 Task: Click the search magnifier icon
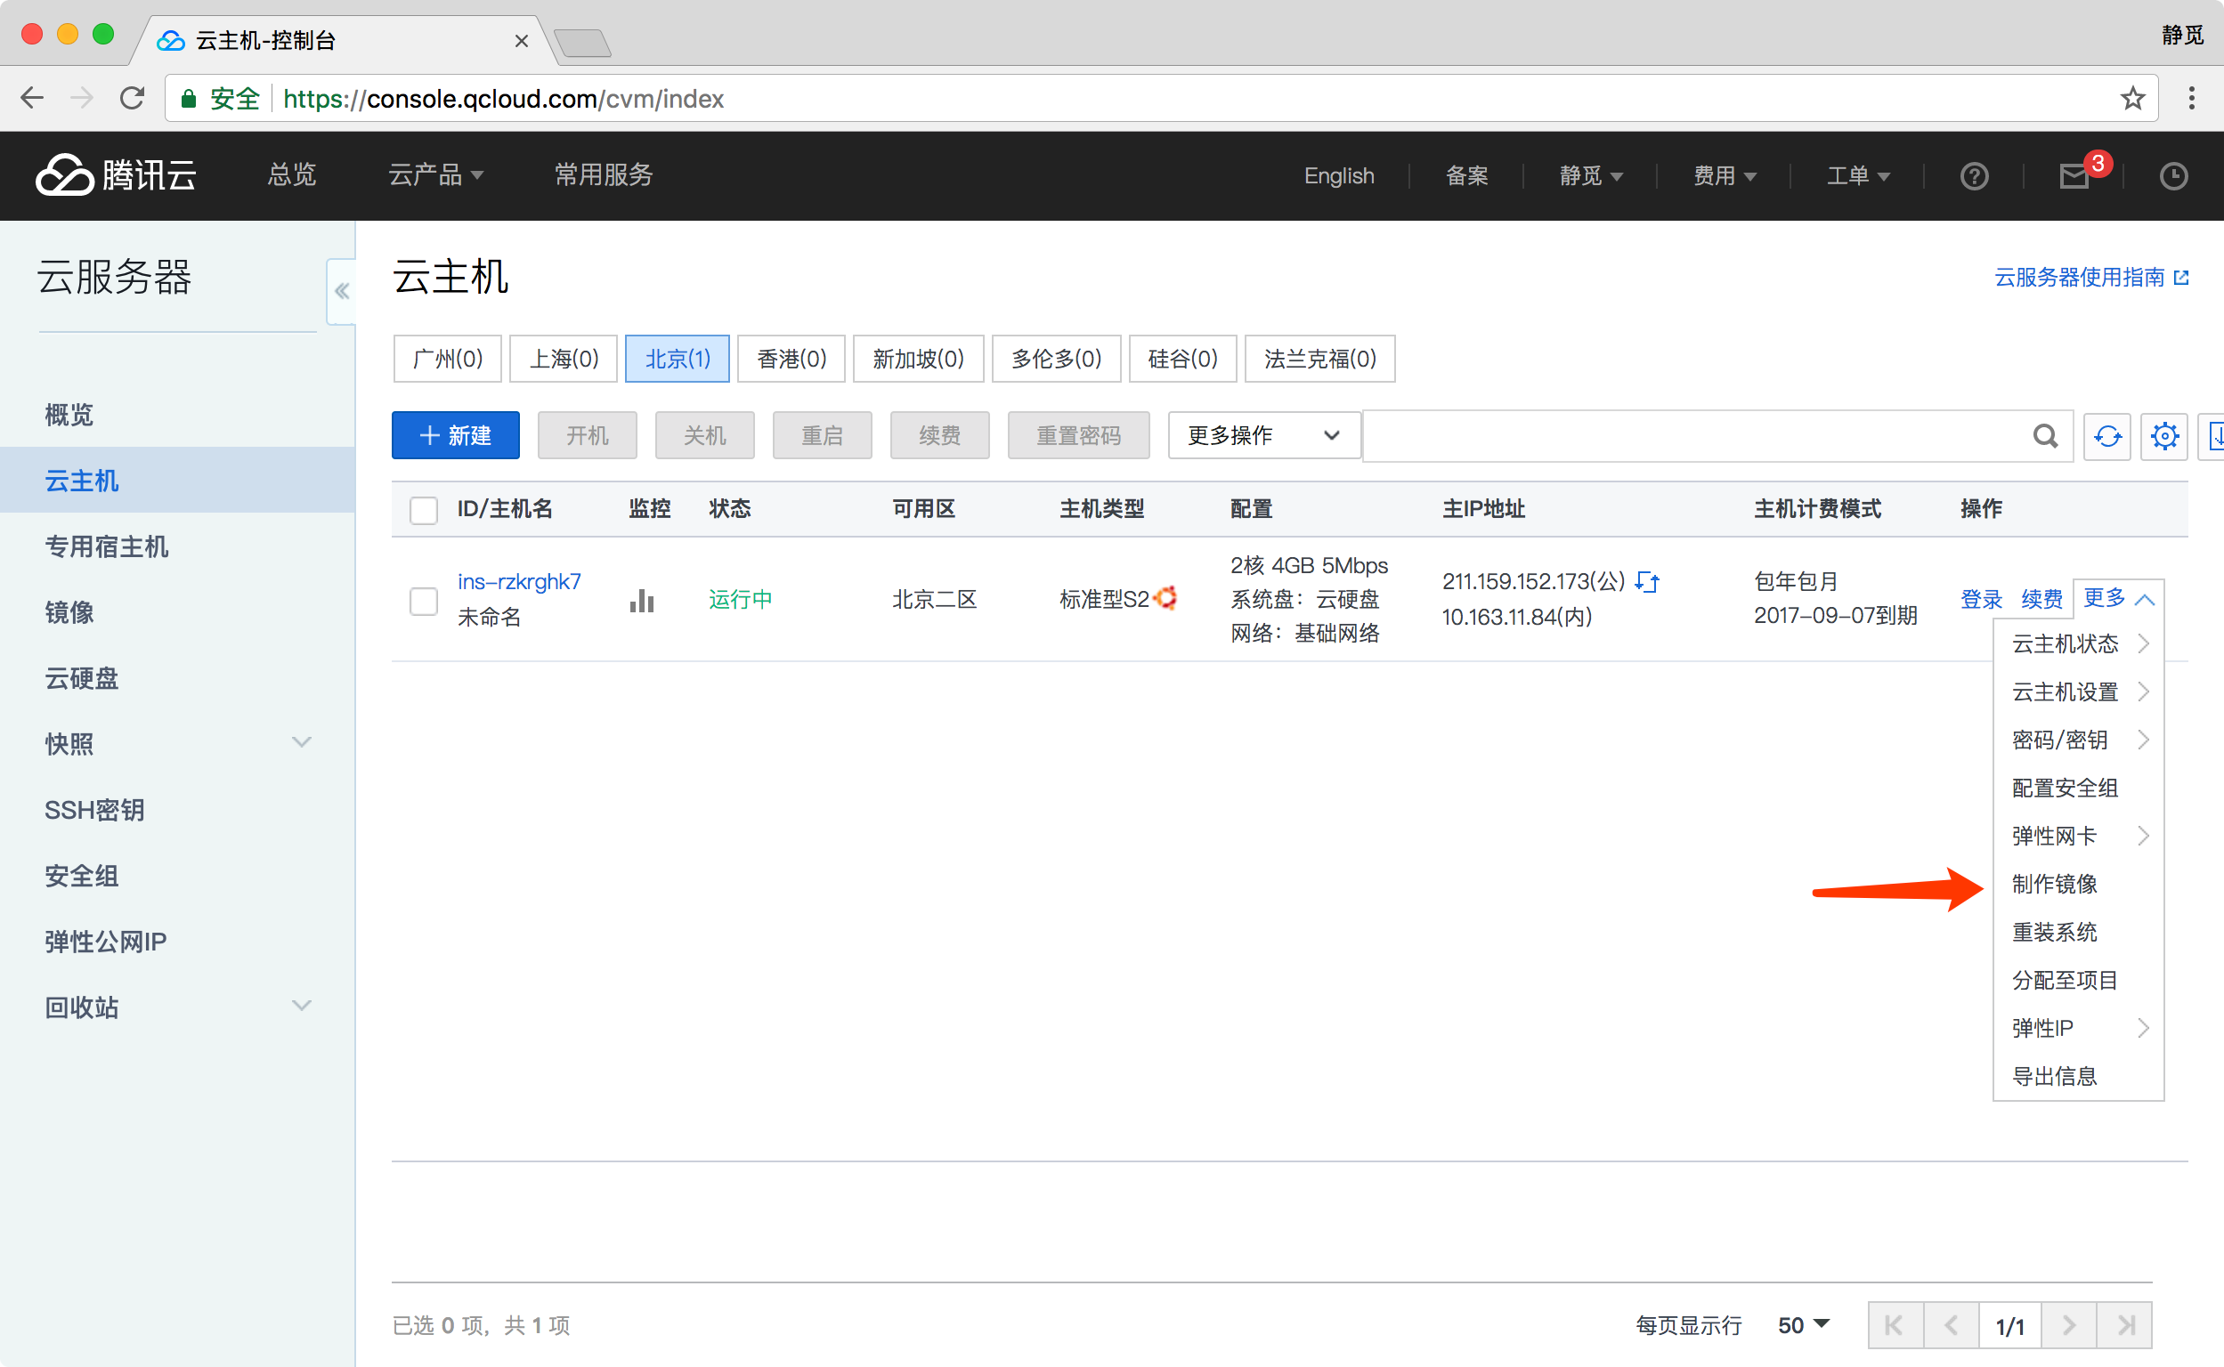2045,437
